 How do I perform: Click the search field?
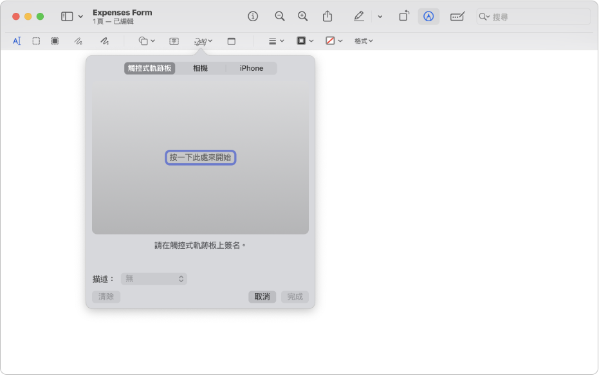[533, 17]
